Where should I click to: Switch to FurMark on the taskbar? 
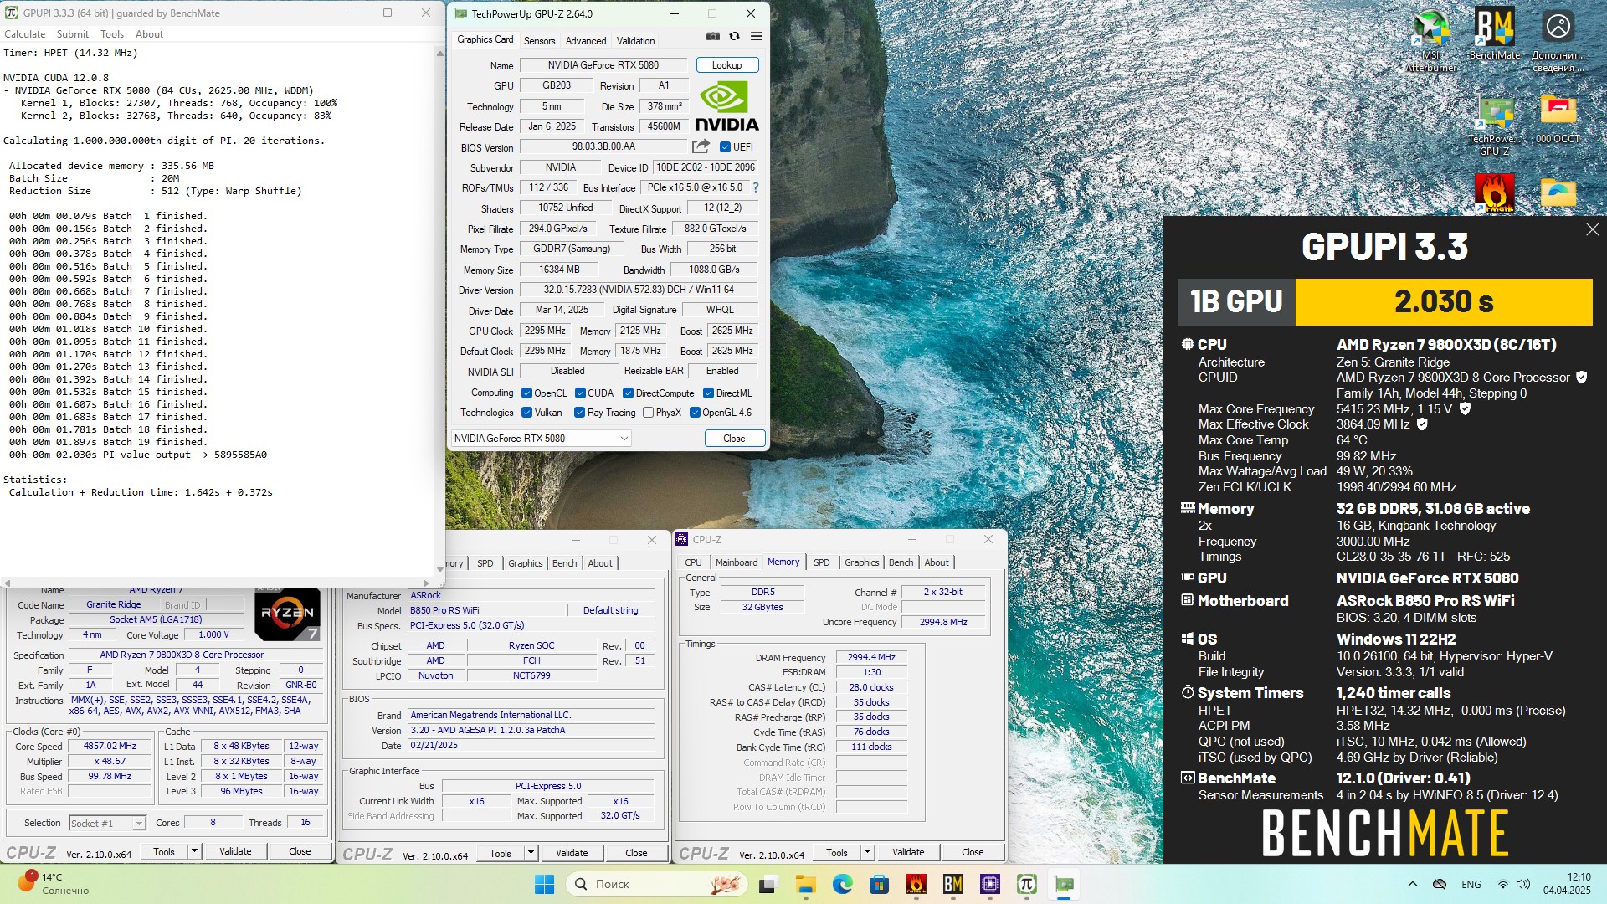[x=916, y=884]
